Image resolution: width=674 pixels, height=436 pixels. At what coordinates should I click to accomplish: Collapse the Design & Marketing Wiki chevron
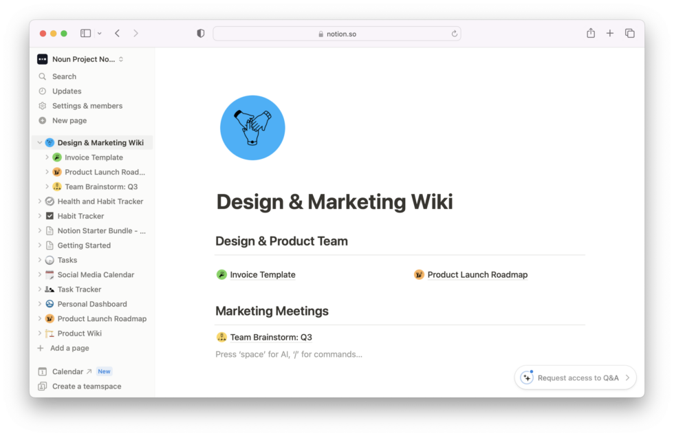point(39,142)
